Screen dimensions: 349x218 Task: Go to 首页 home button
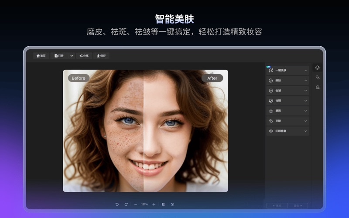click(x=41, y=56)
